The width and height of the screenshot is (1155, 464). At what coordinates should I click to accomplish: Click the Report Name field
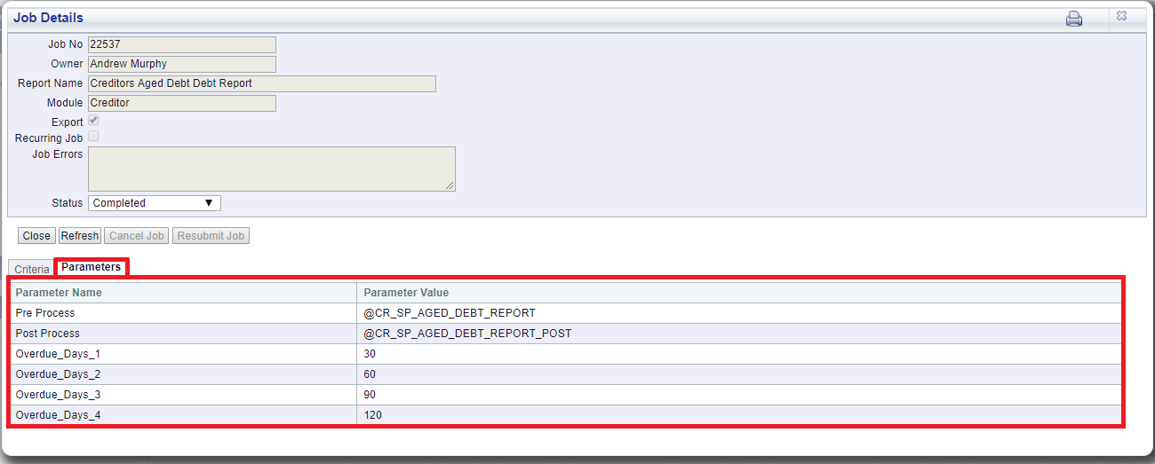(262, 83)
